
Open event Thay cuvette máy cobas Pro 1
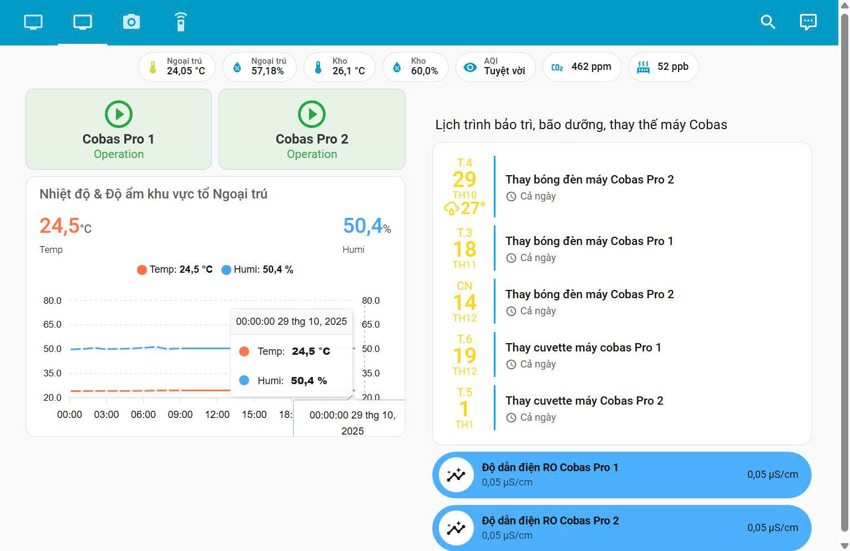click(583, 348)
